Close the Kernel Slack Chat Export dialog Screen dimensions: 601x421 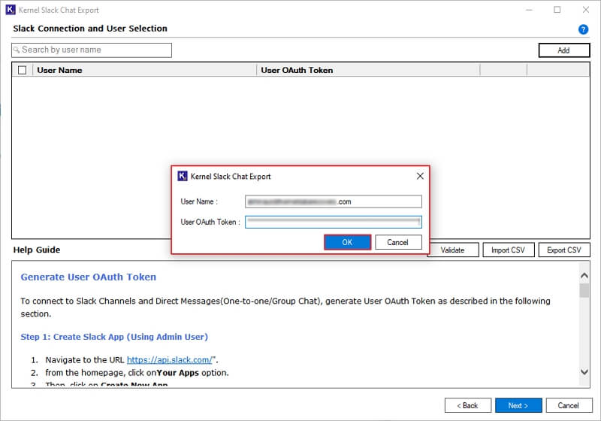(420, 176)
